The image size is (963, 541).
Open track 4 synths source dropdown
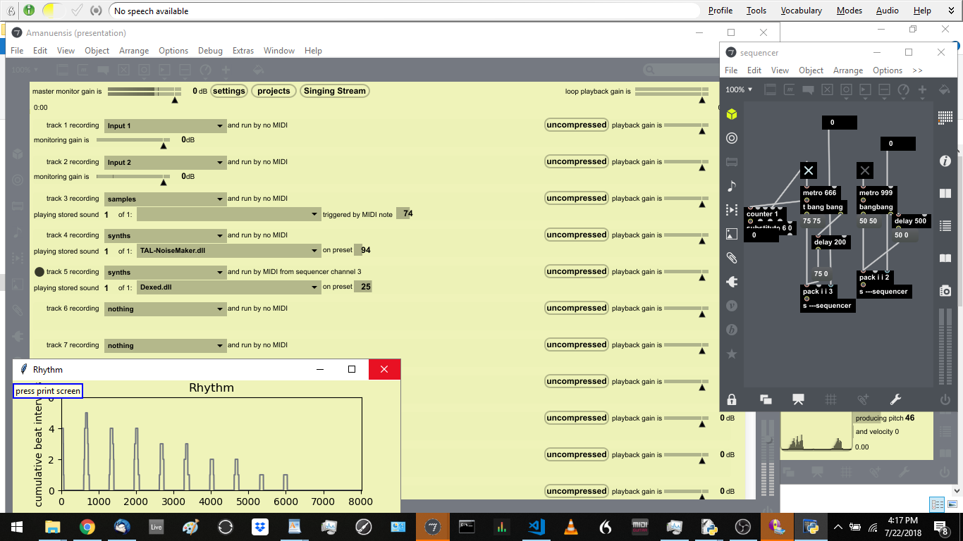pos(164,235)
